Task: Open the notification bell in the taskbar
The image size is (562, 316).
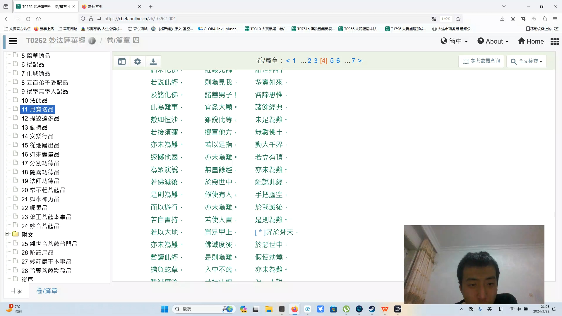Action: point(554,309)
